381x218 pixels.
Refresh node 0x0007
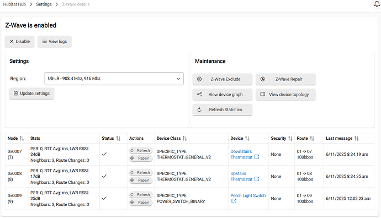point(141,150)
